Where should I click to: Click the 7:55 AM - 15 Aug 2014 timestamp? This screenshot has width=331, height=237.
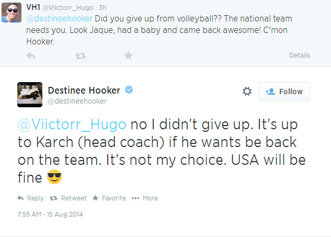(x=50, y=214)
